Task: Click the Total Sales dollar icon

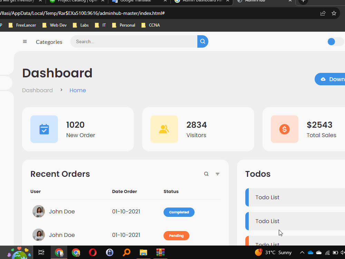Action: point(284,129)
